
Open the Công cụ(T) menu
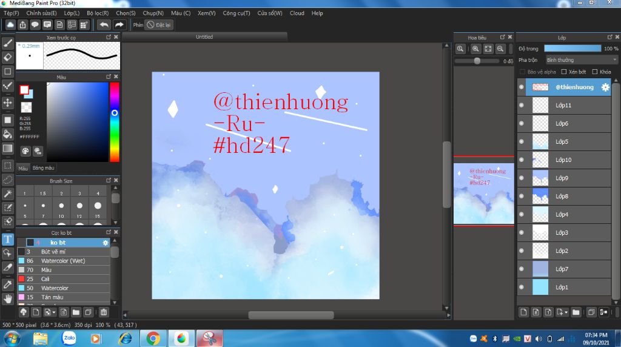click(237, 13)
